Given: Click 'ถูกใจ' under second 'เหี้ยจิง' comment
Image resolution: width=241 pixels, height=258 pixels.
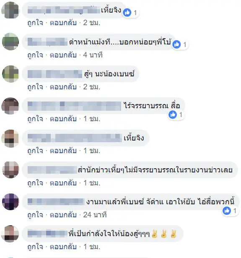Looking at the screenshot, I should click(35, 151).
